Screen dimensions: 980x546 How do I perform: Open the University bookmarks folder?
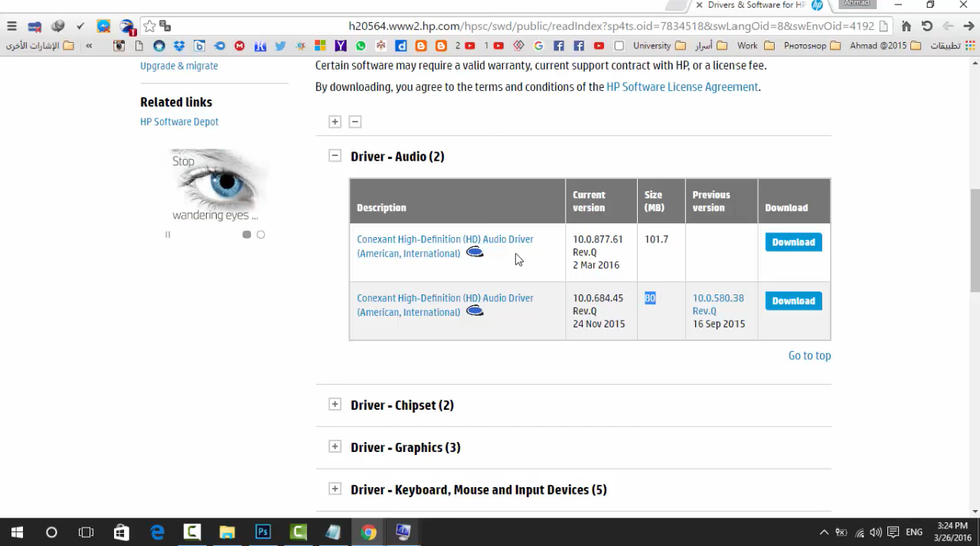pyautogui.click(x=659, y=46)
